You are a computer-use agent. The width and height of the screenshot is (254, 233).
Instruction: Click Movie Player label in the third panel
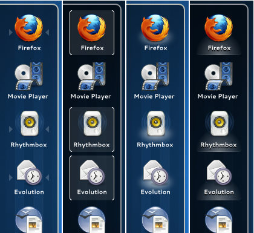[154, 97]
